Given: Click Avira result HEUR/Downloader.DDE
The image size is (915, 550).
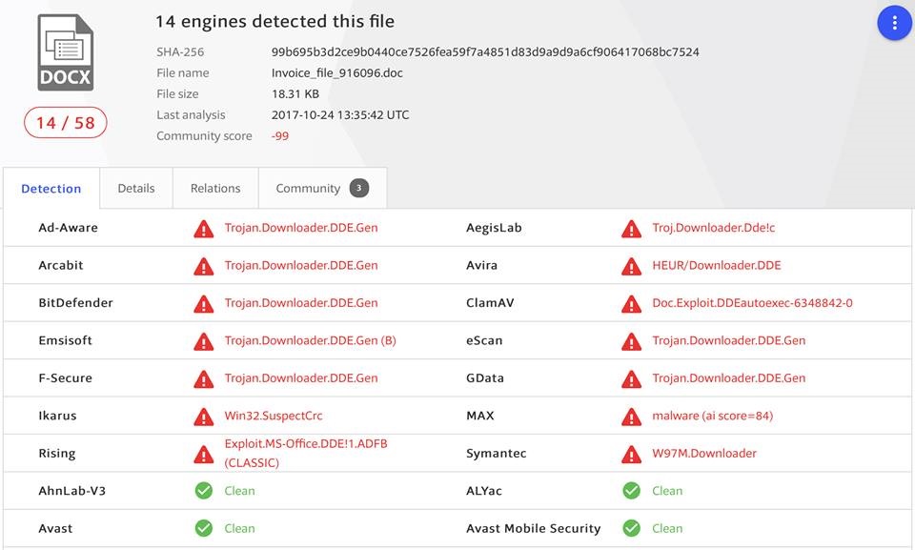Looking at the screenshot, I should [717, 265].
